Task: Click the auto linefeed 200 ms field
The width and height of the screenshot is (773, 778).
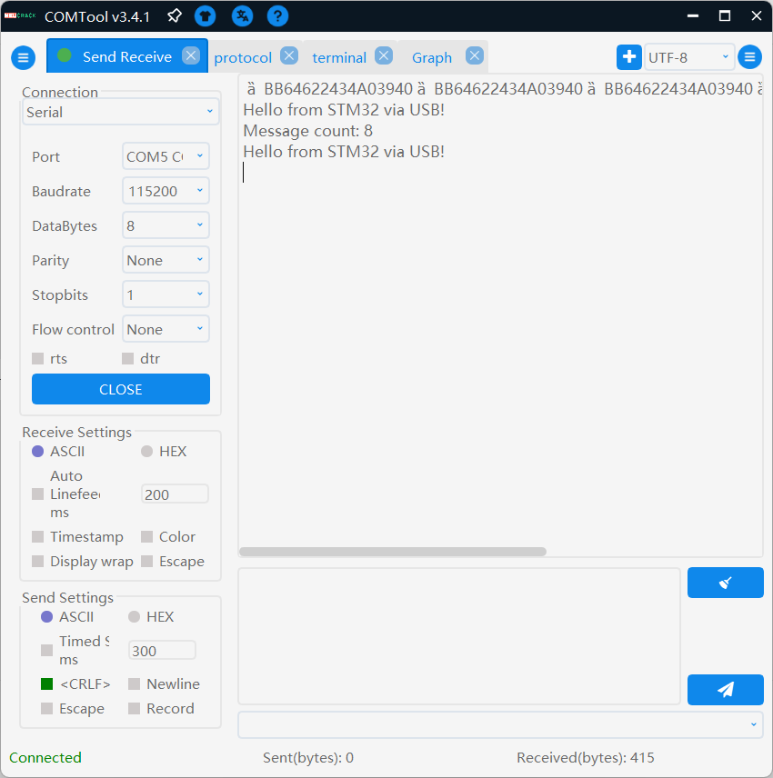Action: coord(175,494)
